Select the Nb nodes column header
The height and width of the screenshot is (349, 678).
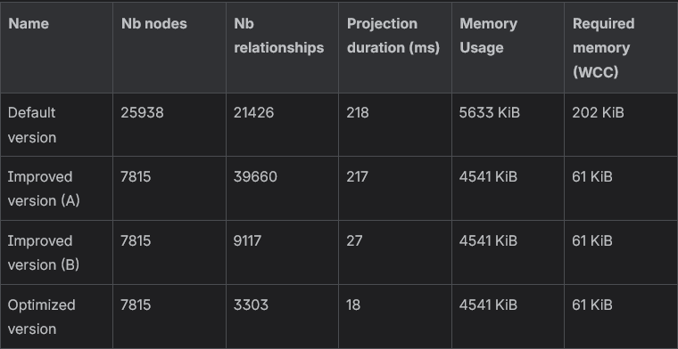coord(154,24)
